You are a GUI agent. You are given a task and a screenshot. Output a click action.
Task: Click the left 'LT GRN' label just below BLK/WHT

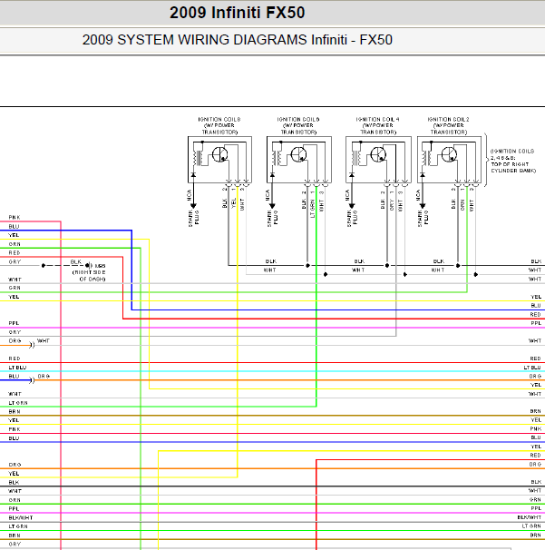(18, 526)
